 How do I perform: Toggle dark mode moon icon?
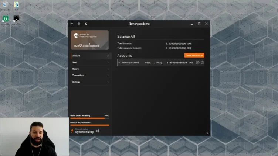[86, 24]
